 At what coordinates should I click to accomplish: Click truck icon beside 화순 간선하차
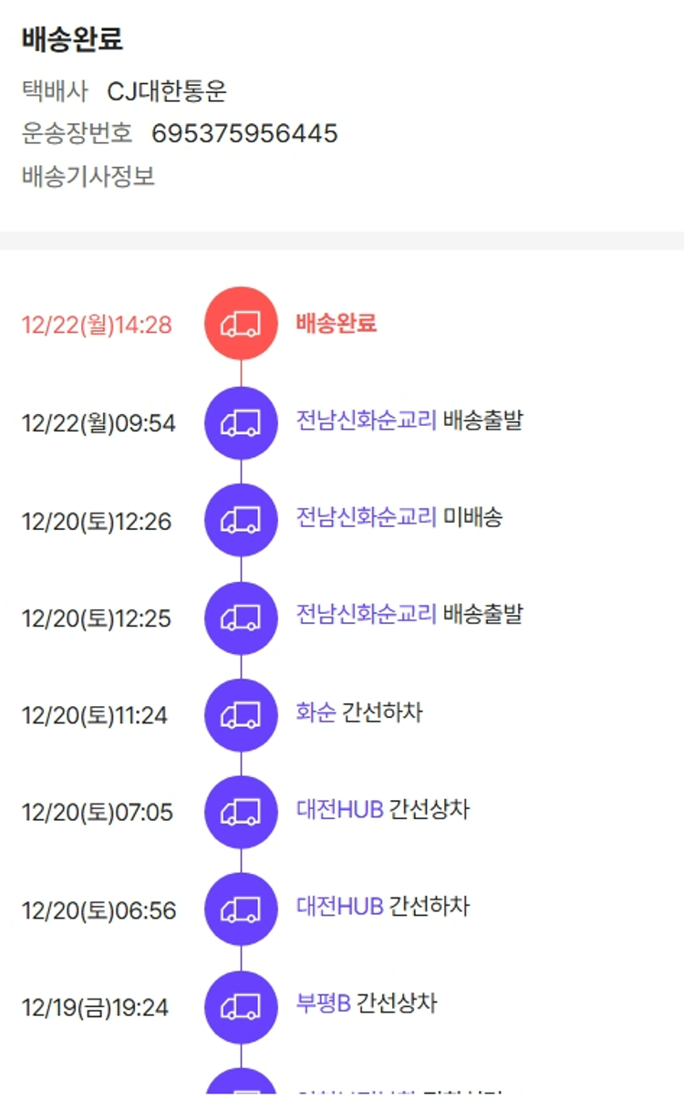(x=241, y=715)
